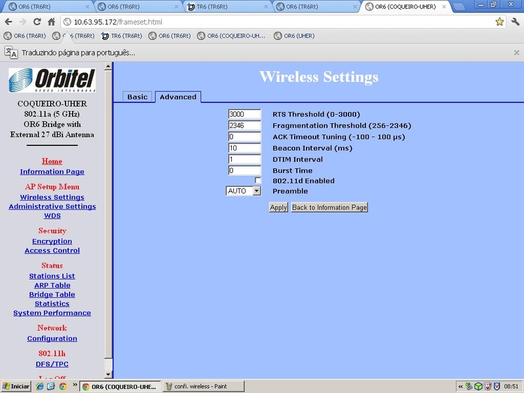Screen dimensions: 524x393
Task: Open the Chrome wrench settings menu
Action: point(515,22)
